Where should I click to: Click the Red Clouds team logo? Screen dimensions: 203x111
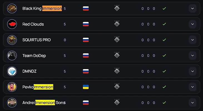tap(12, 24)
